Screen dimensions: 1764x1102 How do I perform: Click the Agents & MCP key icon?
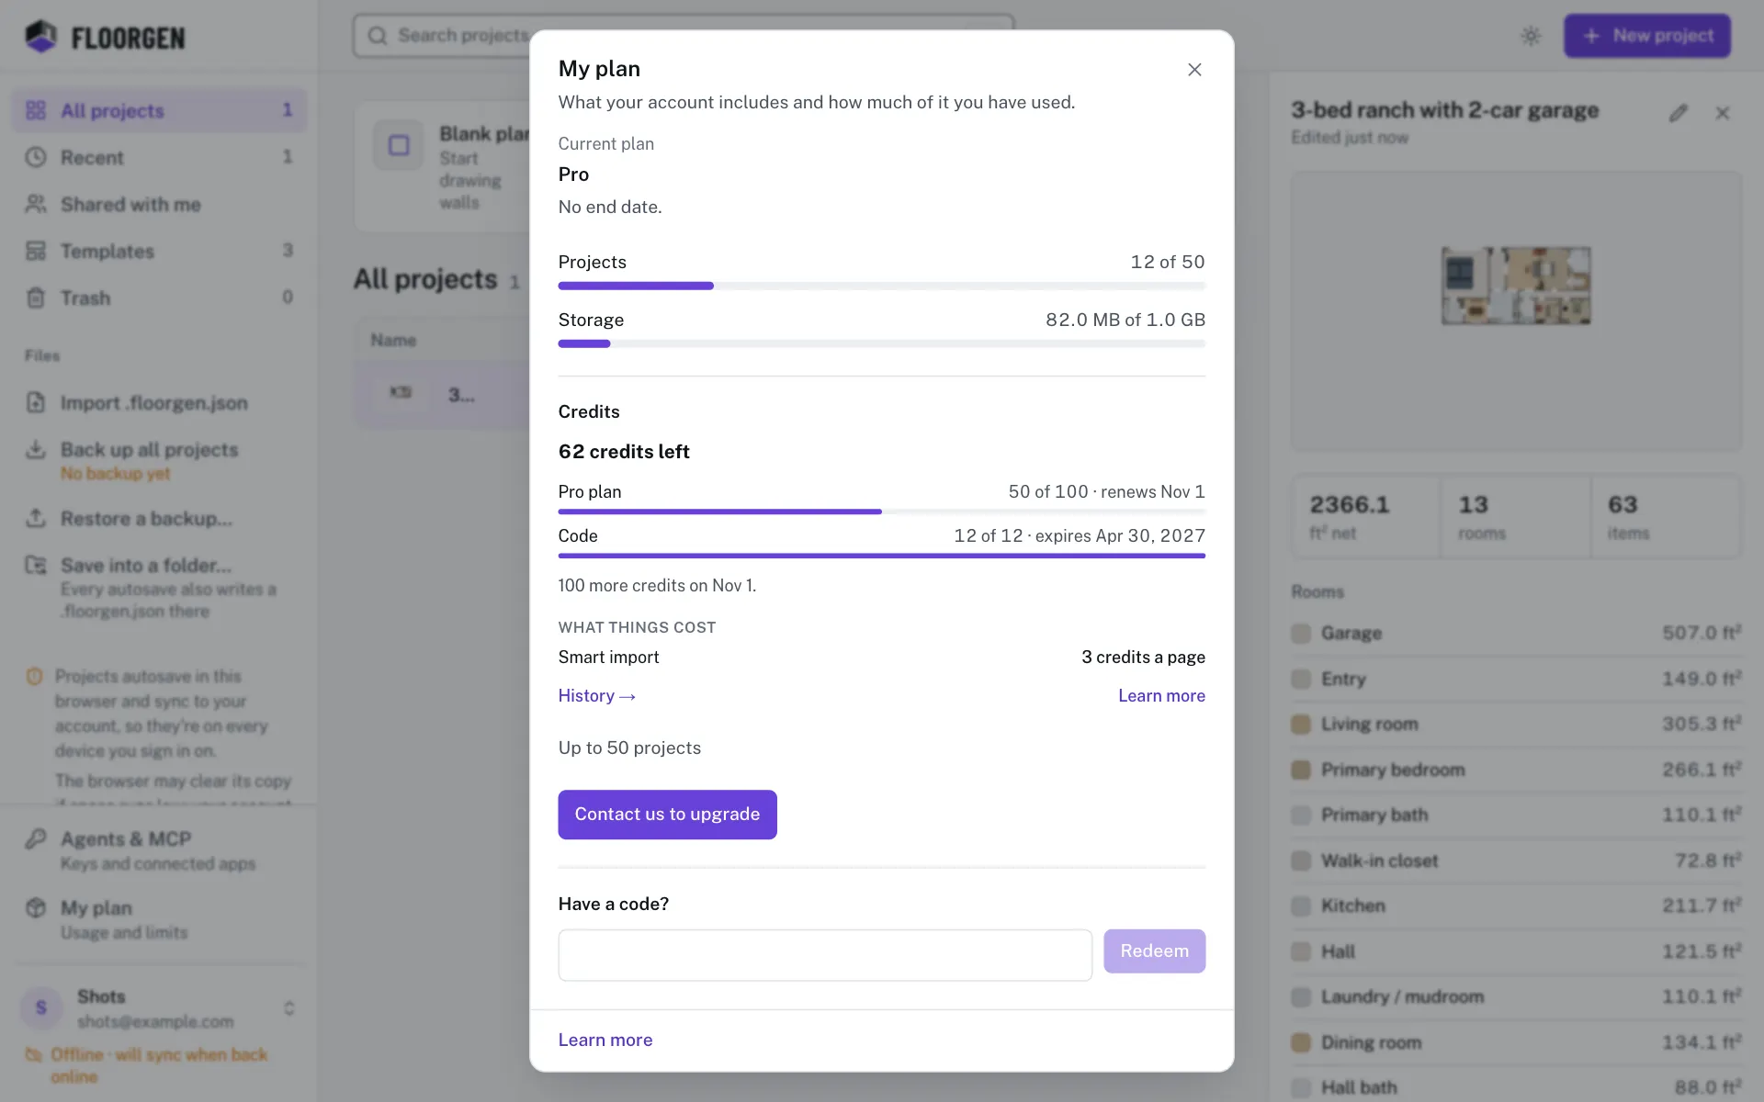pyautogui.click(x=36, y=838)
